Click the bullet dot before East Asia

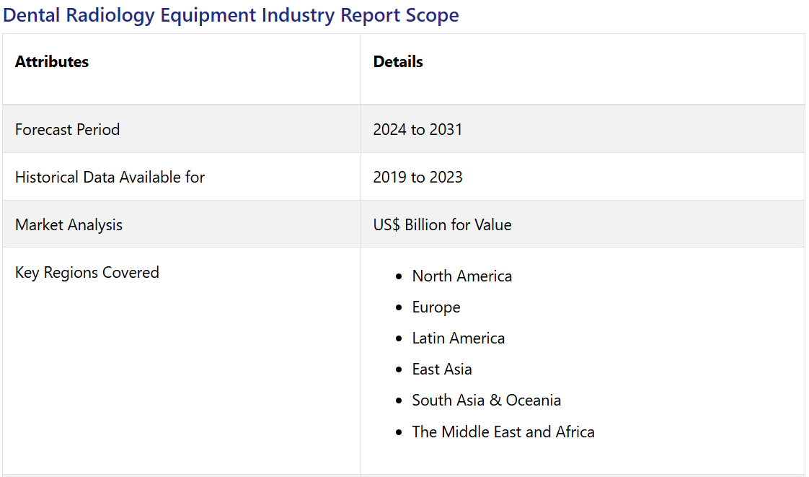pyautogui.click(x=399, y=369)
